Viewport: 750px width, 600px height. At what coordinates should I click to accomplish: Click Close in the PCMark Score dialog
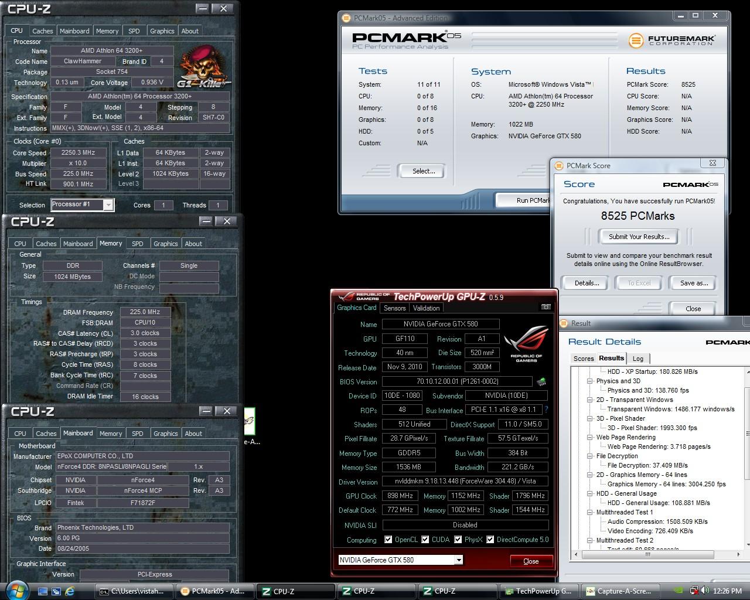[x=693, y=309]
